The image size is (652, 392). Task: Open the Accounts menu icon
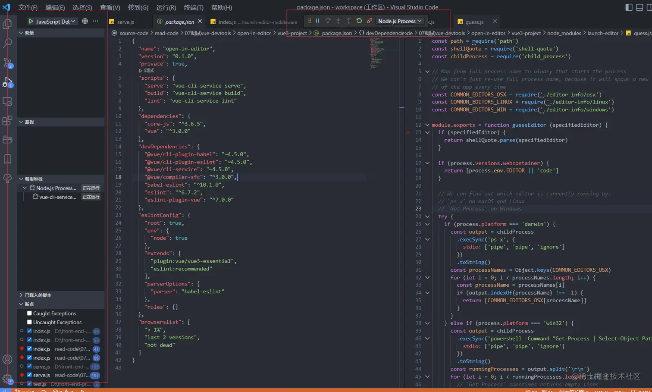pos(7,359)
